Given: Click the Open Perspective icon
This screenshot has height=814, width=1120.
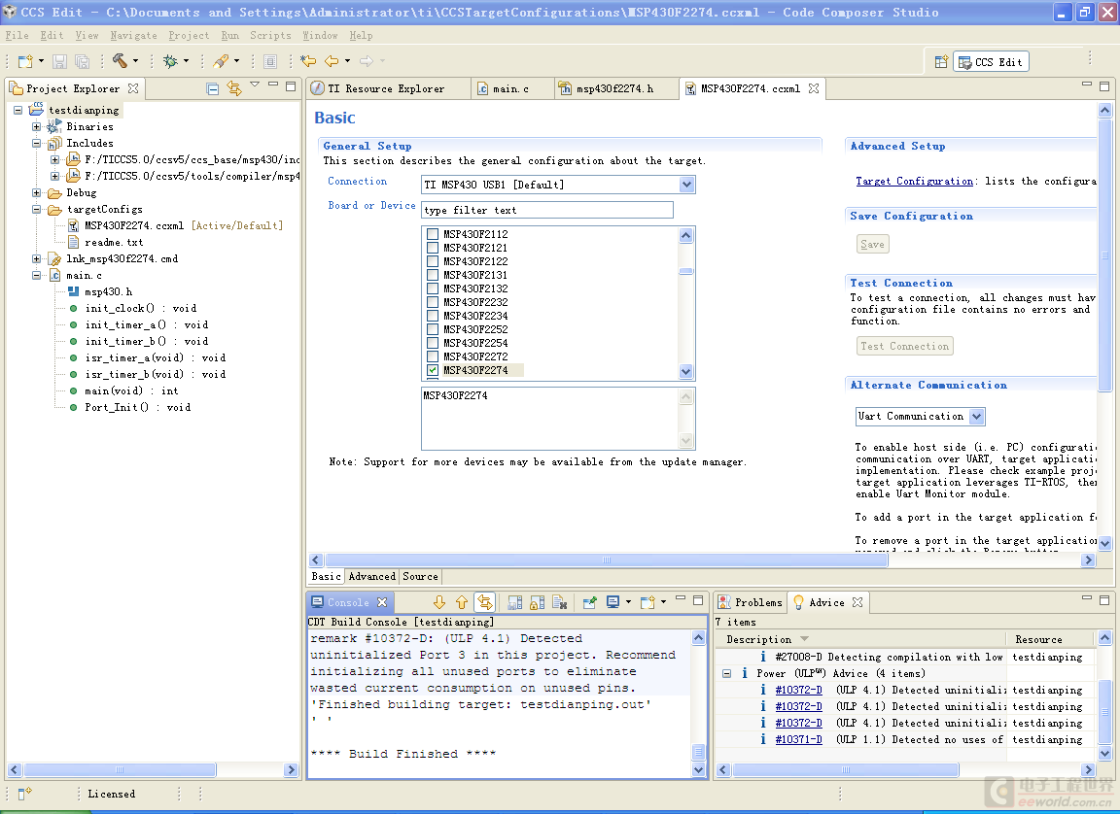Looking at the screenshot, I should 941,62.
